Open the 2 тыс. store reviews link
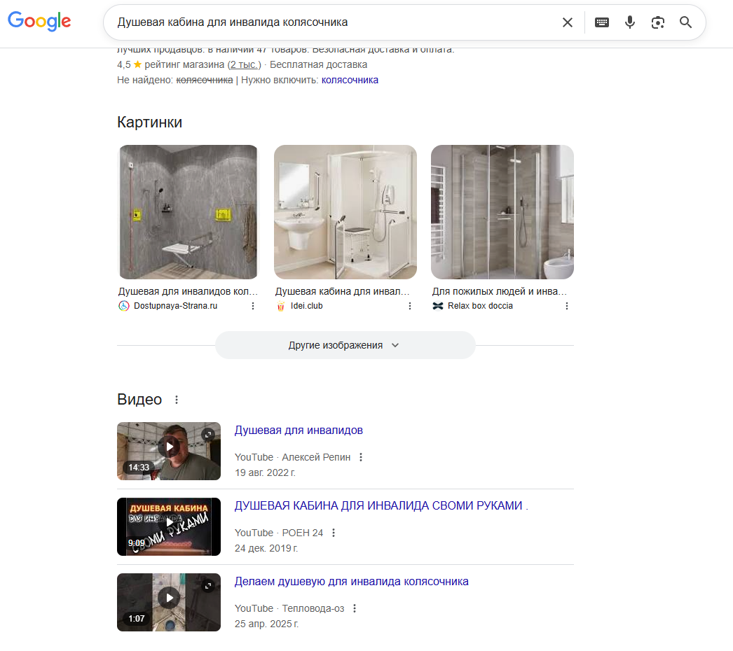Screen dimensions: 733x651 [x=244, y=64]
